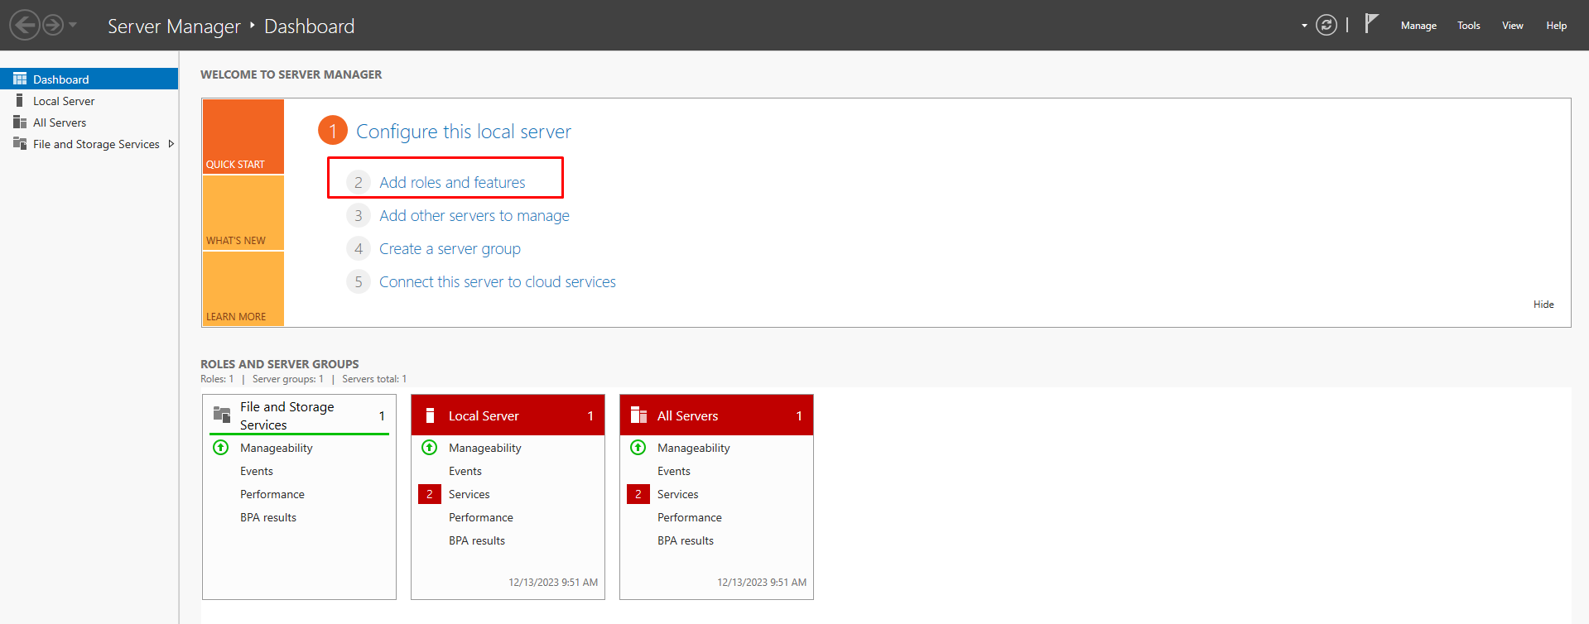Open the Help menu
The image size is (1589, 624).
tap(1557, 26)
